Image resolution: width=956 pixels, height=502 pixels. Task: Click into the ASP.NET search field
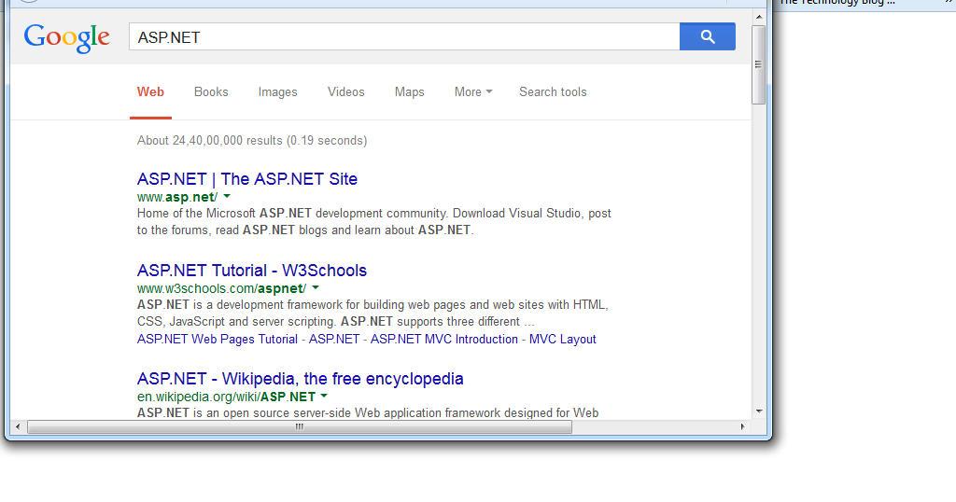[x=403, y=37]
